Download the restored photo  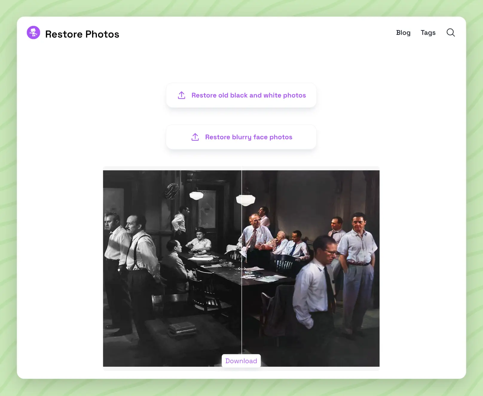(x=241, y=361)
